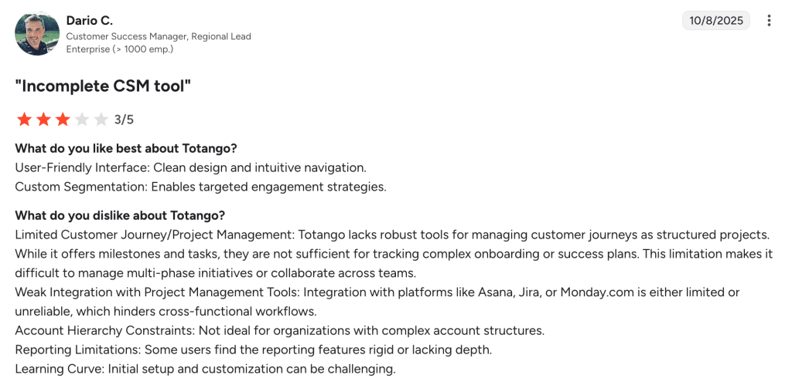
Task: Click the Learning Curve line
Action: click(x=205, y=369)
